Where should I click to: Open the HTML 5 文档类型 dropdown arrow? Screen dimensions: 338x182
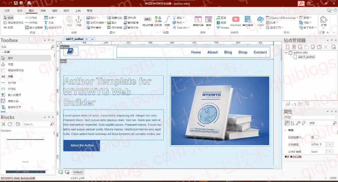pyautogui.click(x=330, y=144)
